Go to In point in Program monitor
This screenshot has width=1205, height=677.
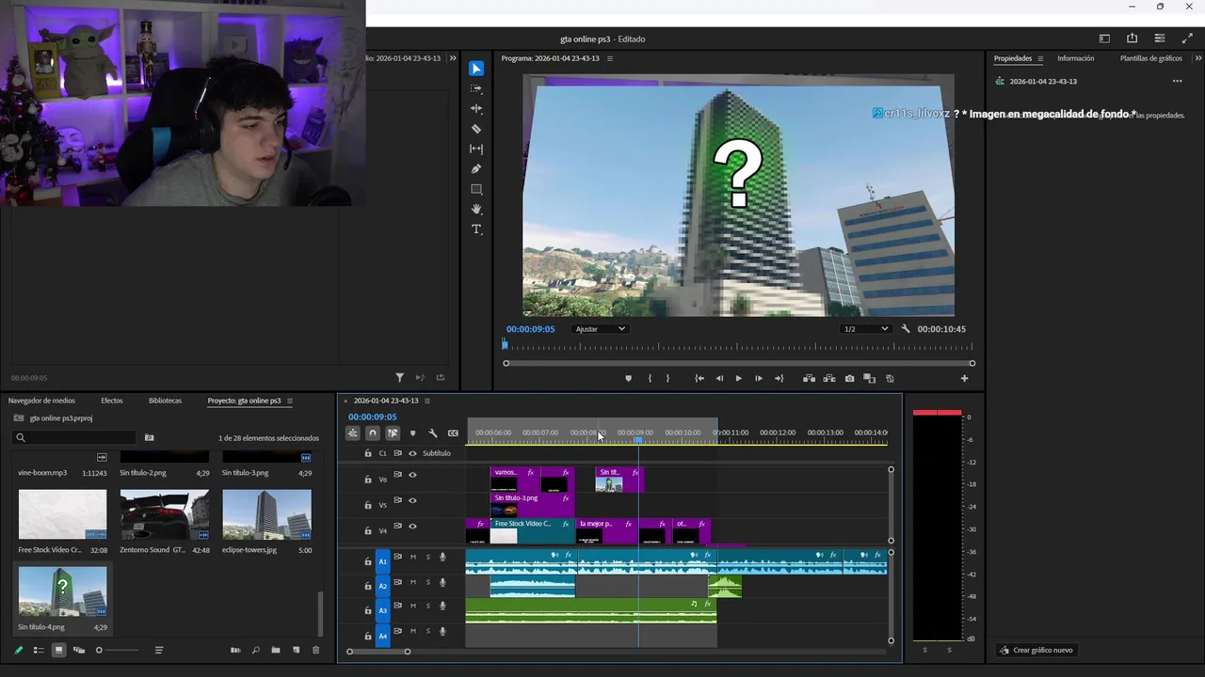point(699,379)
